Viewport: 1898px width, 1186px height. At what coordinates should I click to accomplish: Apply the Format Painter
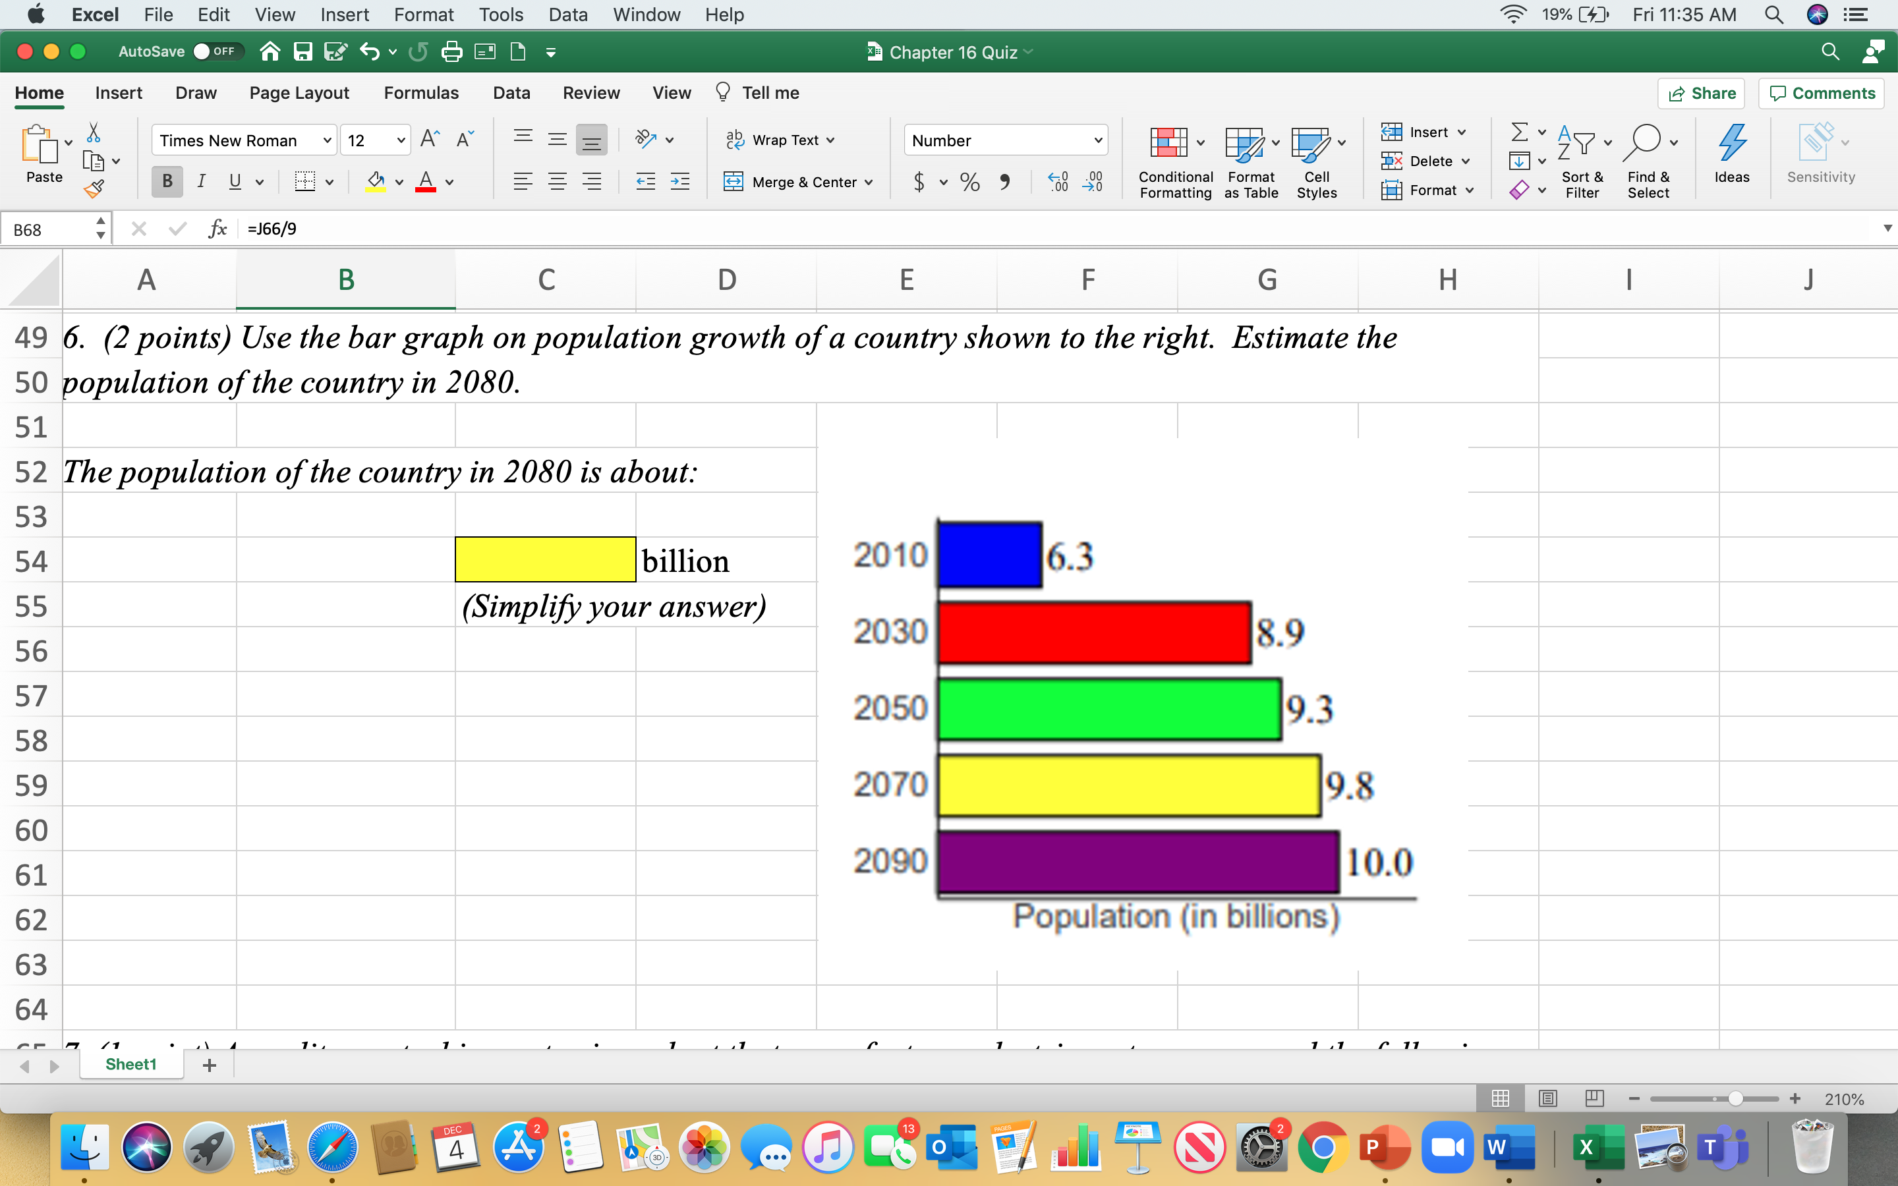(x=96, y=188)
